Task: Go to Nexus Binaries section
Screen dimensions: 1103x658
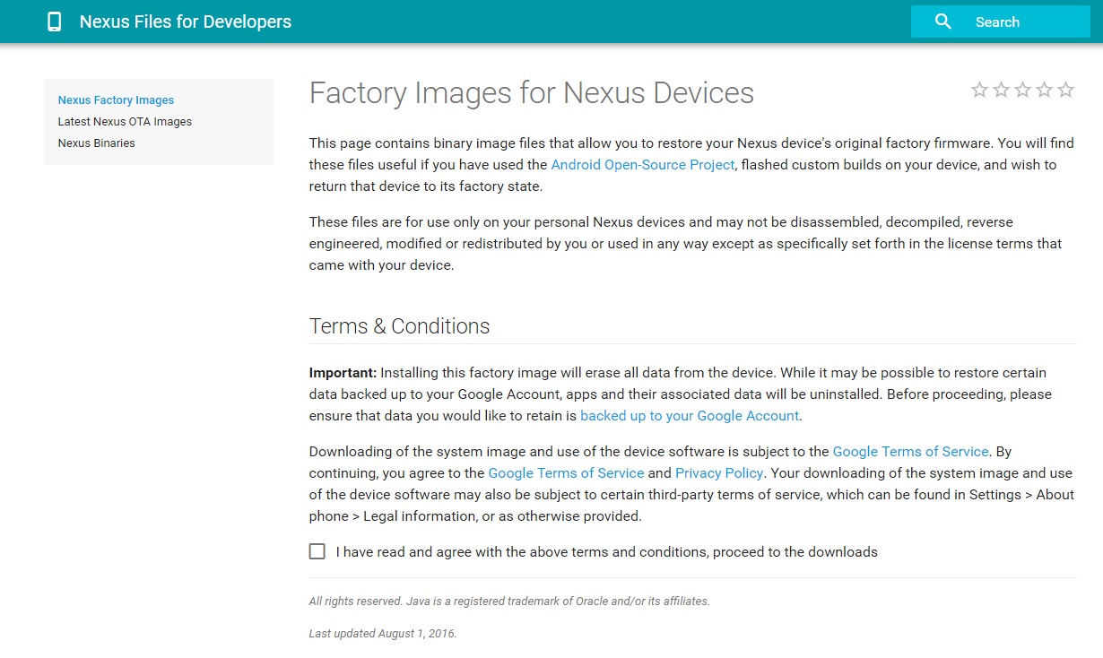Action: point(96,143)
